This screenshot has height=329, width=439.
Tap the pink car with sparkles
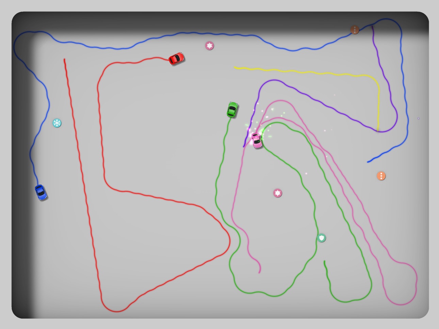pos(257,141)
